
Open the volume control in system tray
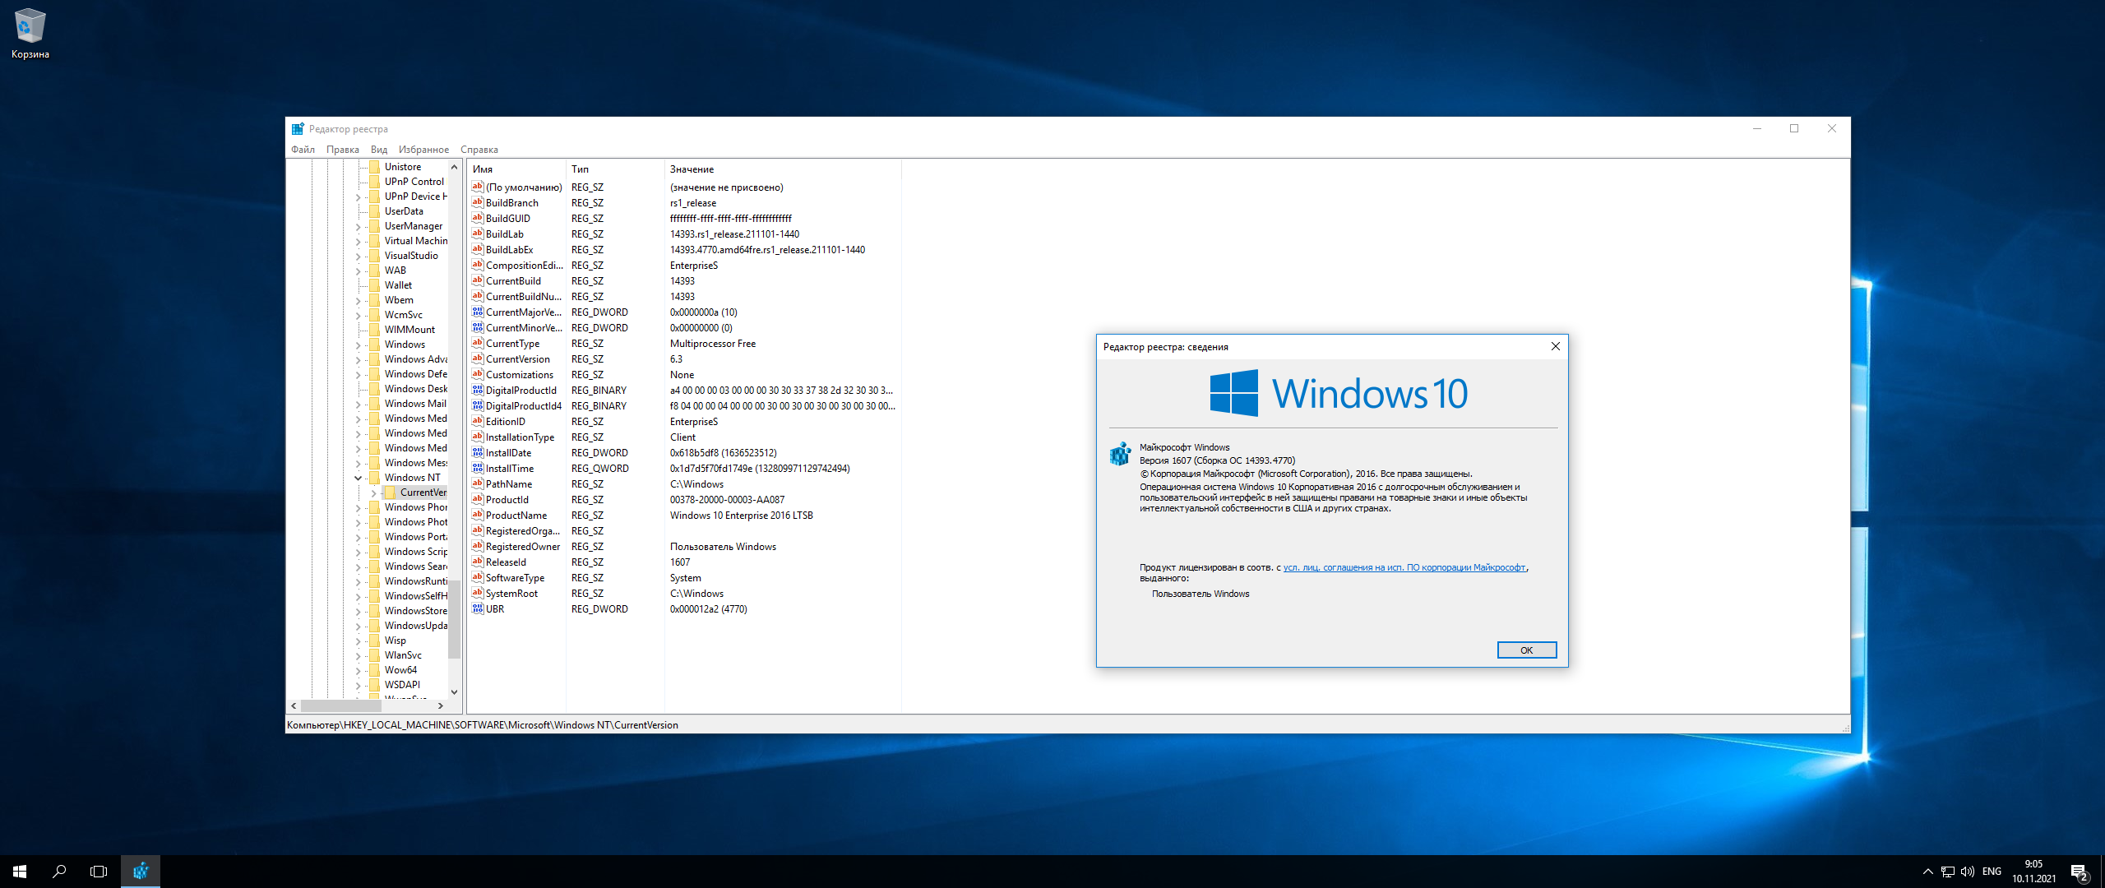click(x=1968, y=872)
